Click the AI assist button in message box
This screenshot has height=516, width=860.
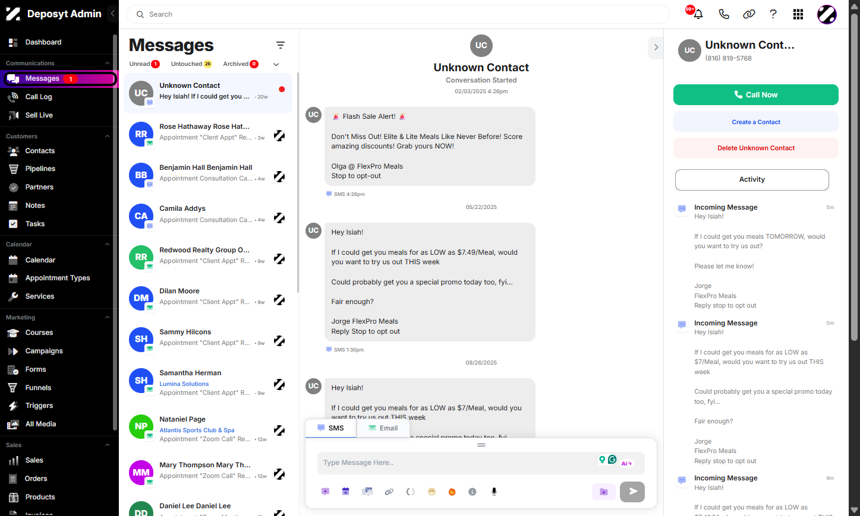(x=626, y=463)
